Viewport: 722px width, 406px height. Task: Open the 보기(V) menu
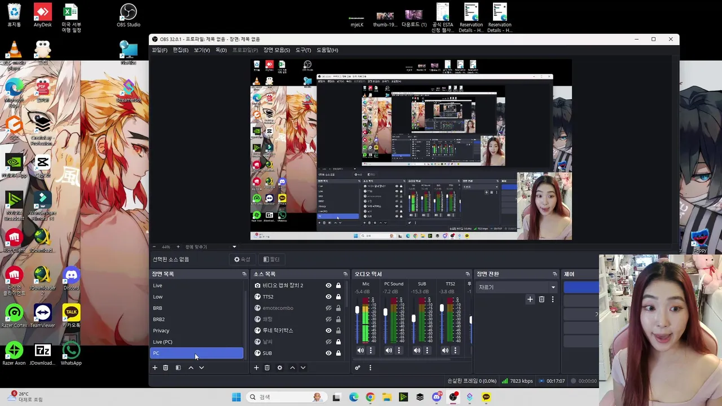click(201, 50)
